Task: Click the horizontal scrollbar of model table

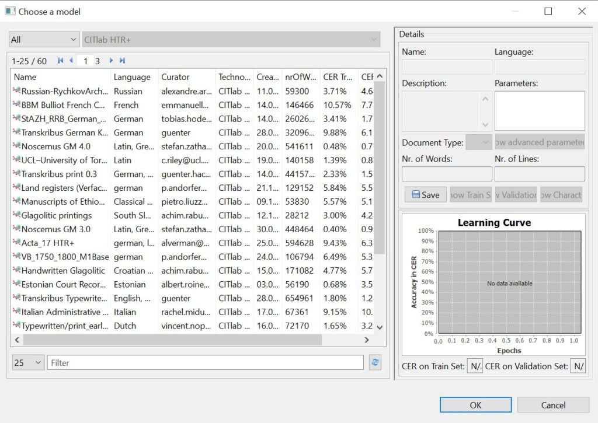Action: pos(172,340)
